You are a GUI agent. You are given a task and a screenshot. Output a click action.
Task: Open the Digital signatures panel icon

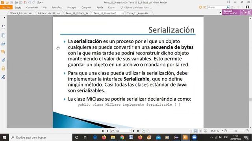click(x=3, y=77)
